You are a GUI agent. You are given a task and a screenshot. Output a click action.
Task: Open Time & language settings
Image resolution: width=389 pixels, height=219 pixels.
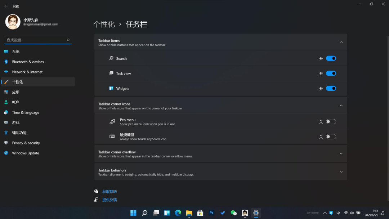pos(38,112)
